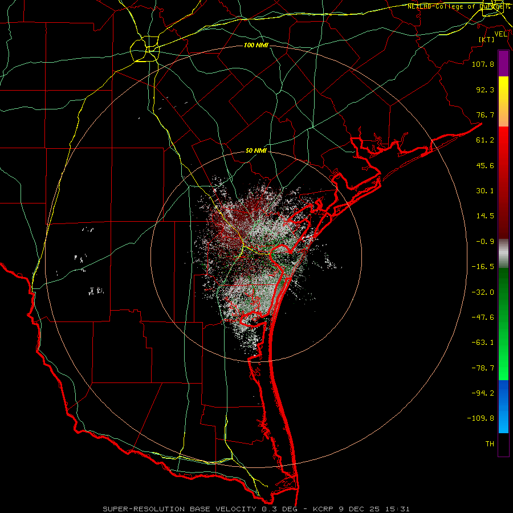The height and width of the screenshot is (513, 513).
Task: Select the 61.2 velocity legend value
Action: (485, 140)
